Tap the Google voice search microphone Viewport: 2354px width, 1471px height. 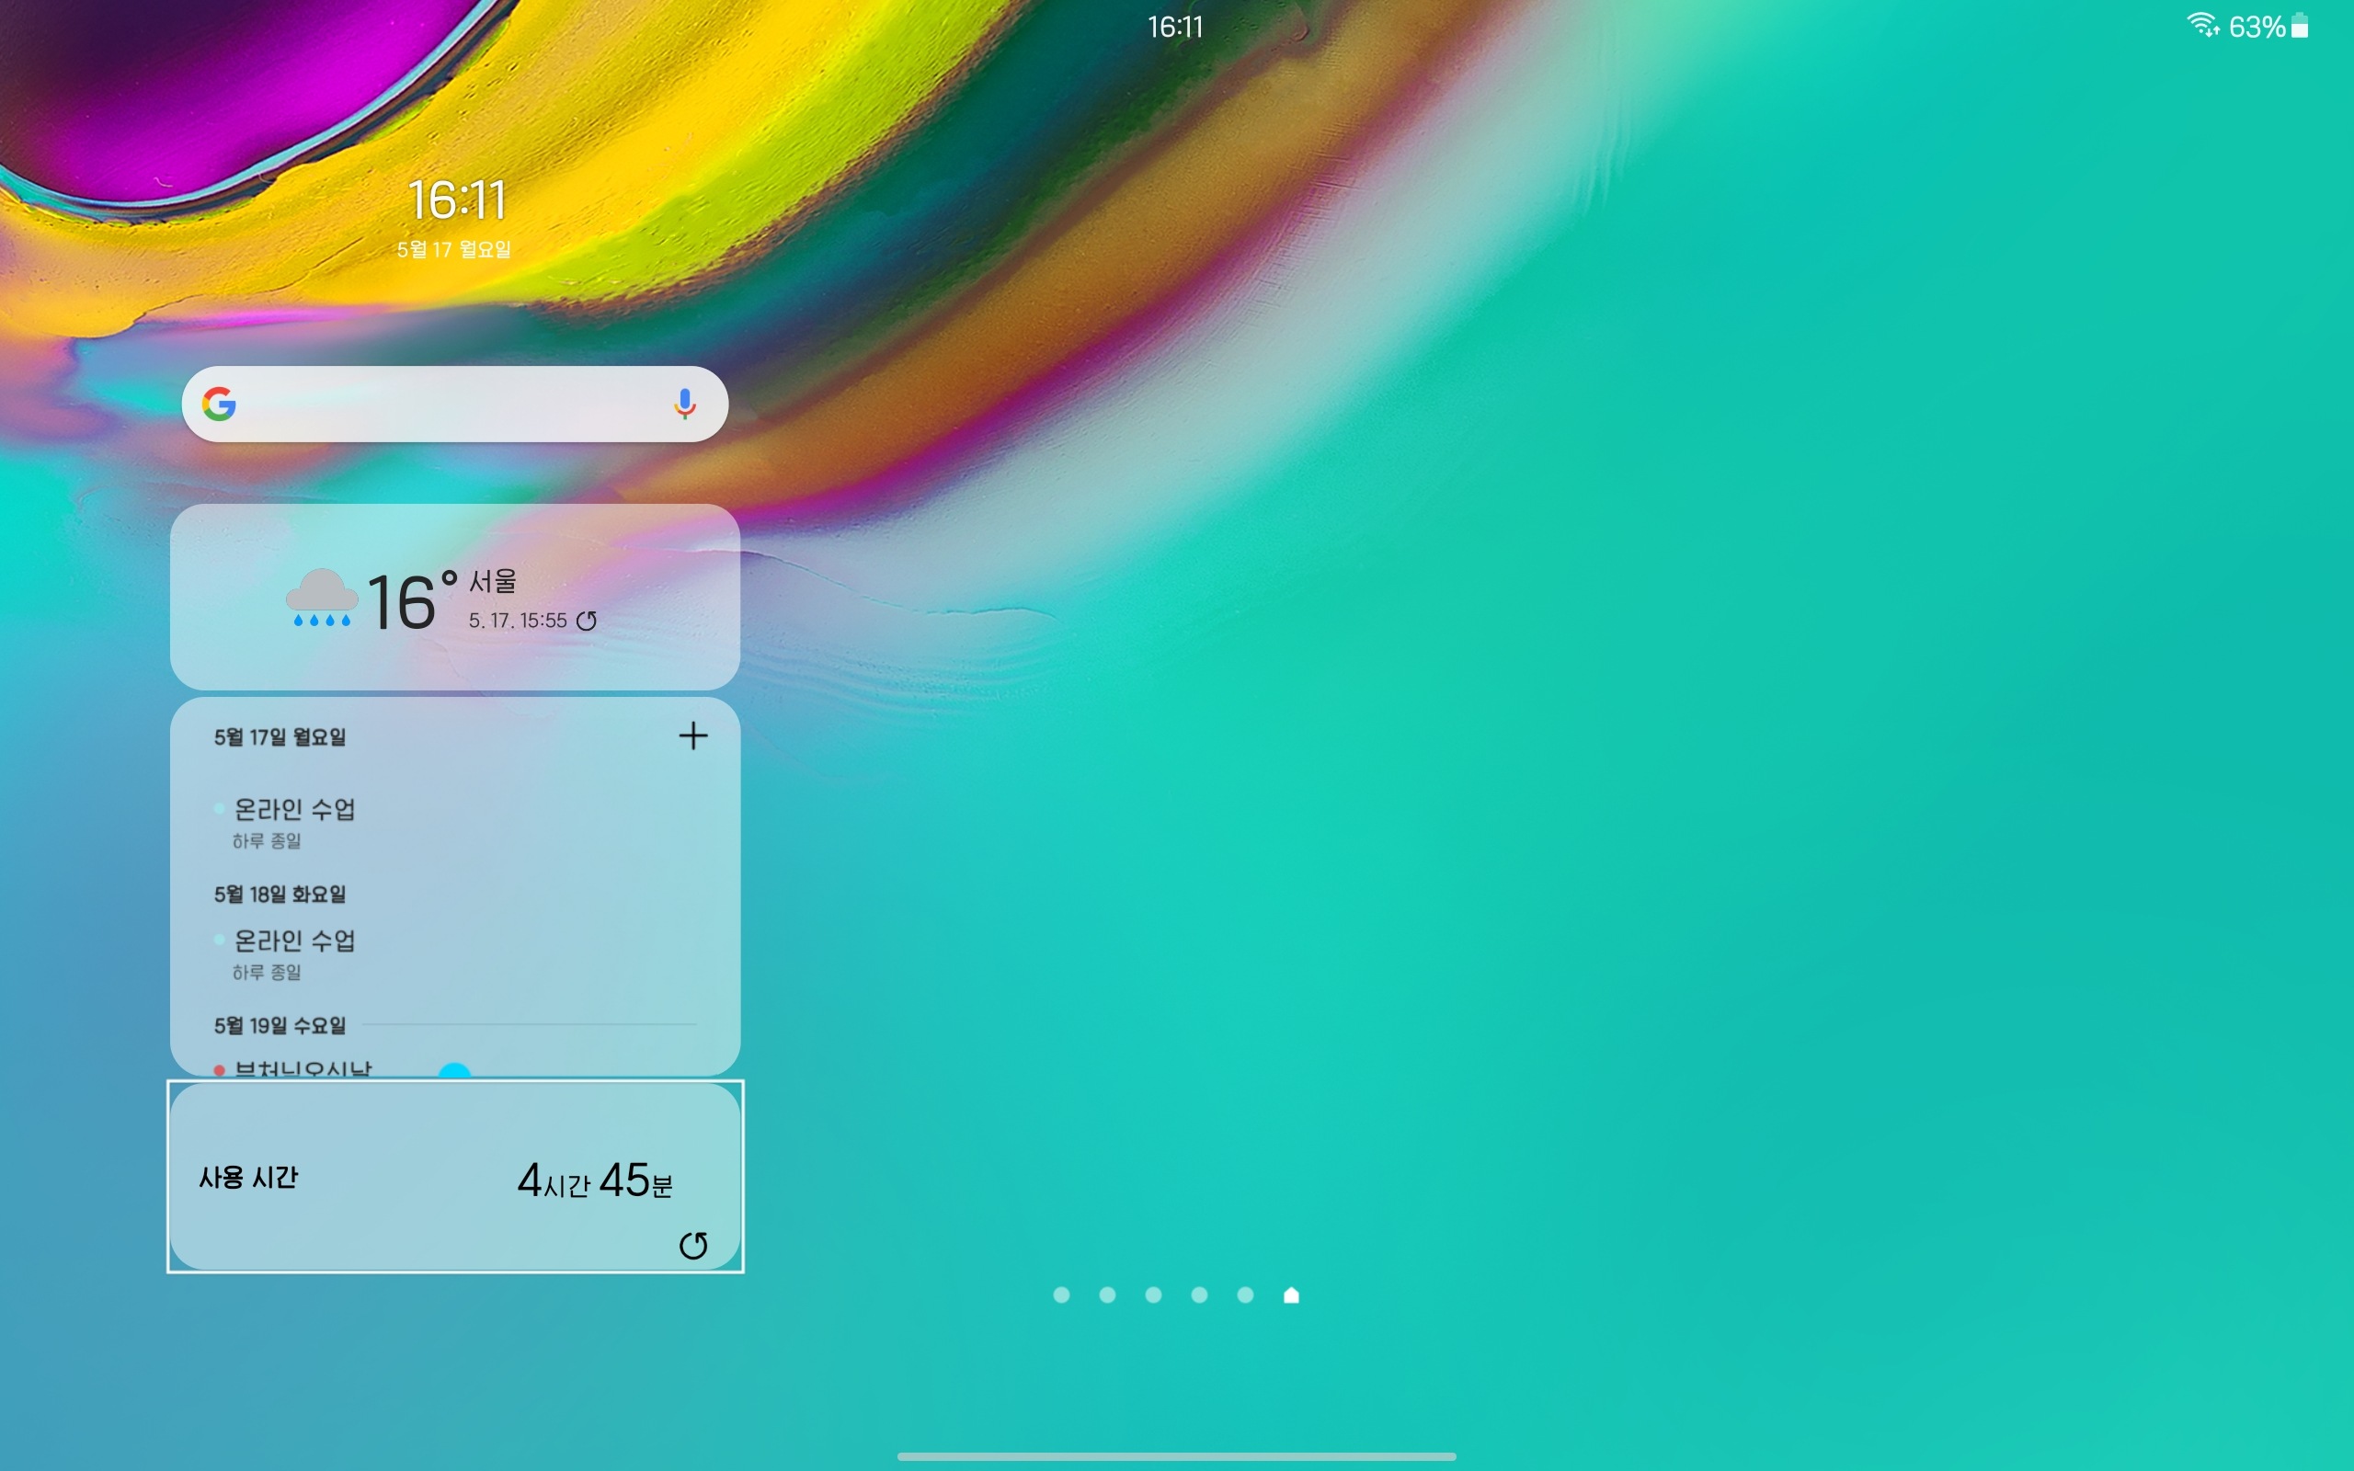coord(685,404)
